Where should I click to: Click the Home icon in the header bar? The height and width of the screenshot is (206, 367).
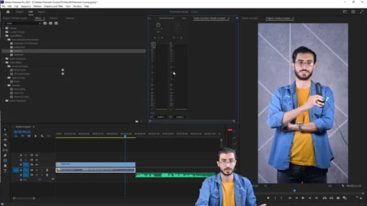pyautogui.click(x=8, y=11)
